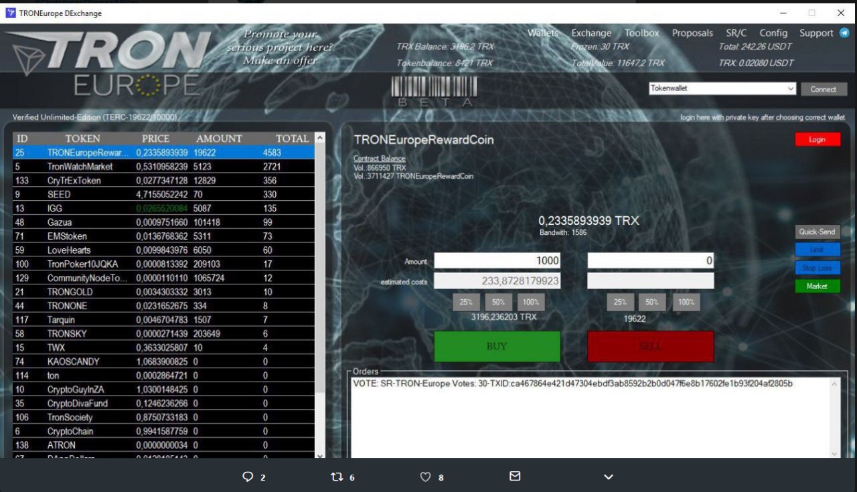
Task: Click the retweet icon
Action: 337,477
